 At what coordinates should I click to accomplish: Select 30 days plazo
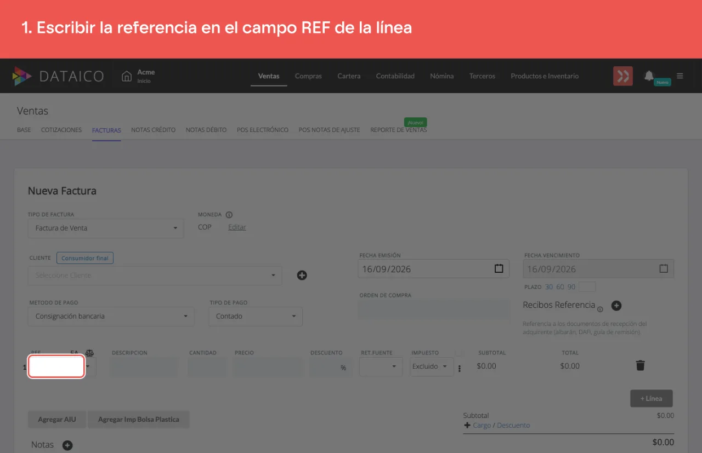point(549,287)
